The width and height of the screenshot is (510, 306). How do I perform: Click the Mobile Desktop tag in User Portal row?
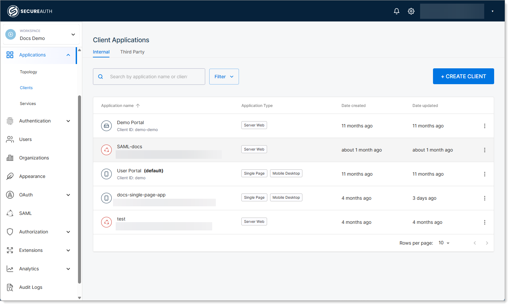(x=286, y=173)
